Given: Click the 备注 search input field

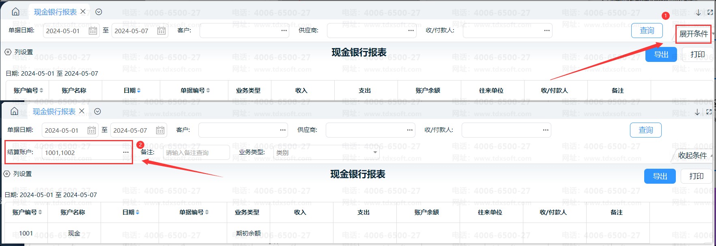Looking at the screenshot, I should 196,153.
